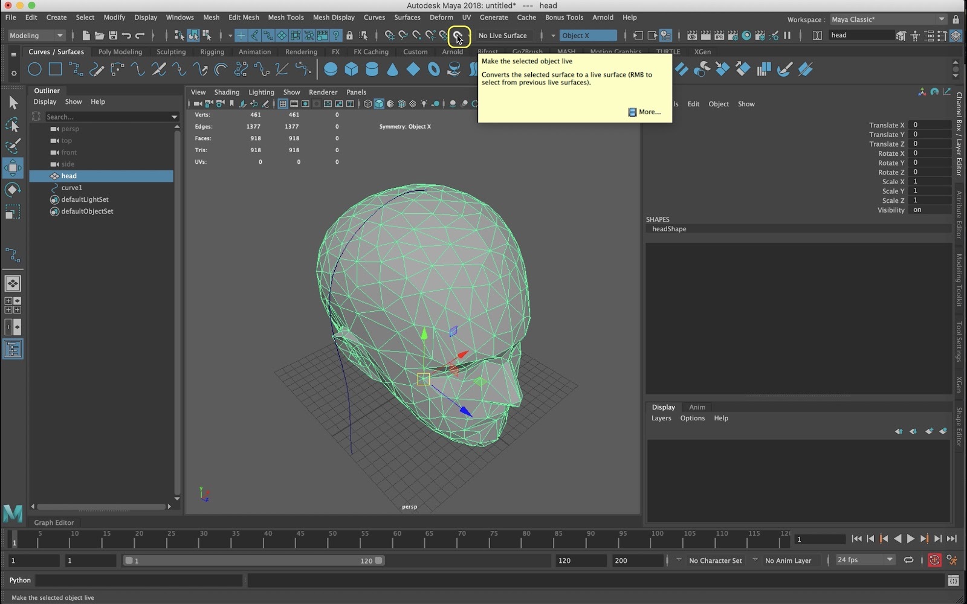Click the Save scene icon
Screen dimensions: 967x604
(112, 36)
